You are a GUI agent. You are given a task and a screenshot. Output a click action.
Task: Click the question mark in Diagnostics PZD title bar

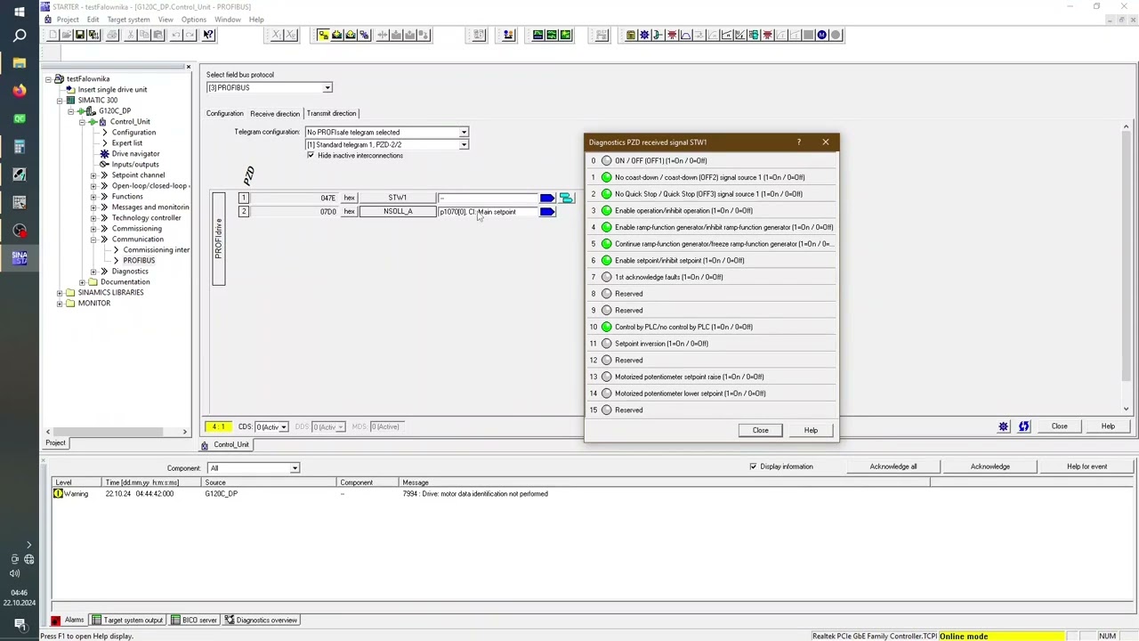(799, 142)
